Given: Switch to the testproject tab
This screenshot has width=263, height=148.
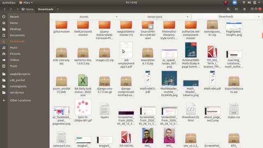Looking at the screenshot, I should (x=155, y=16).
